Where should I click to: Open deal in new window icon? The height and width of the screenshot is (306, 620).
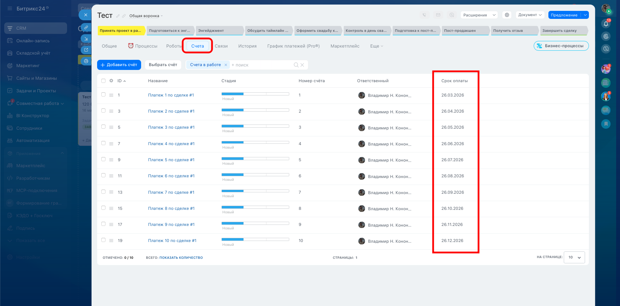86,50
